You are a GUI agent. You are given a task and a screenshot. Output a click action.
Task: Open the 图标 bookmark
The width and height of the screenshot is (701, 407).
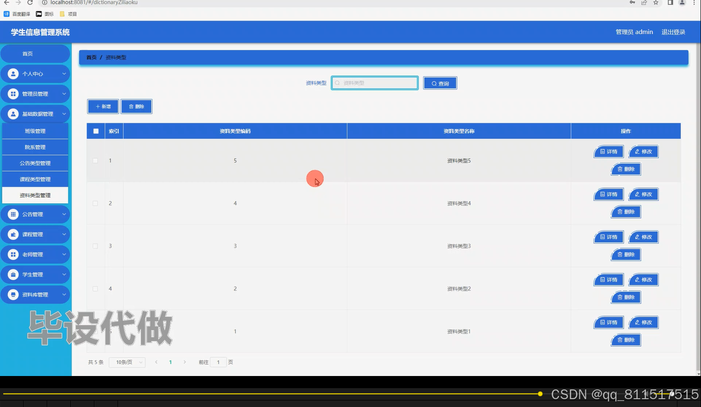pos(45,14)
